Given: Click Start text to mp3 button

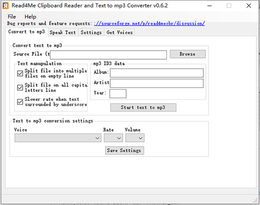Looking at the screenshot, I should pos(143,107).
